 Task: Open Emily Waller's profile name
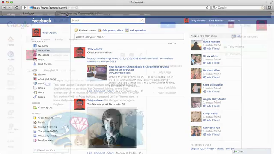pyautogui.click(x=210, y=113)
